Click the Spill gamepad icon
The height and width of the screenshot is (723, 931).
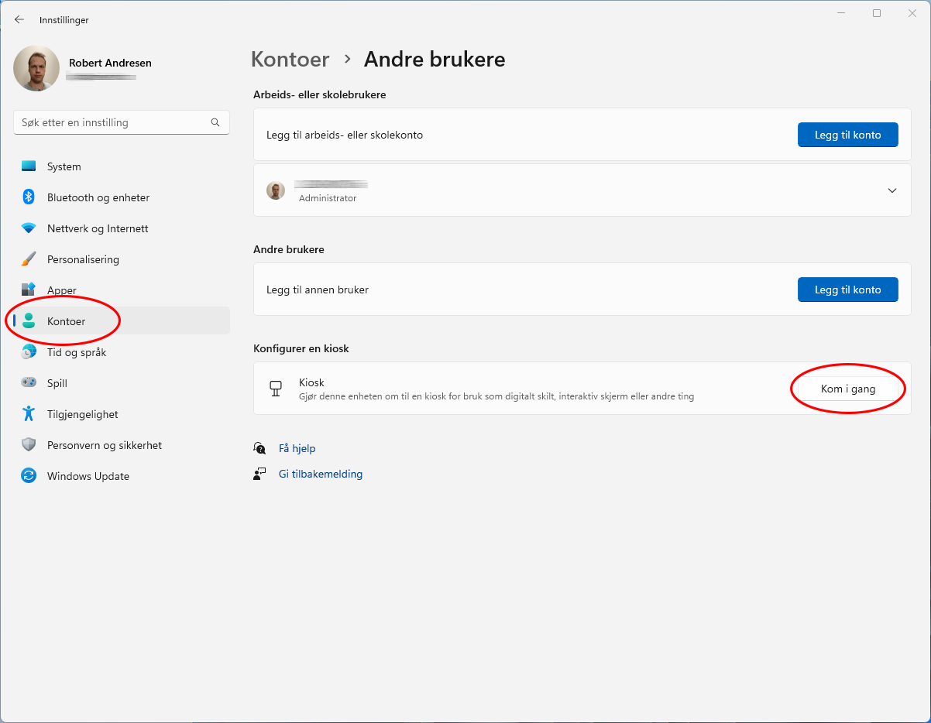point(29,383)
